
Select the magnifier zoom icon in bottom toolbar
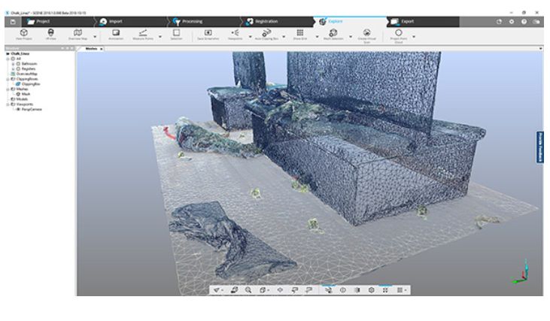click(248, 290)
